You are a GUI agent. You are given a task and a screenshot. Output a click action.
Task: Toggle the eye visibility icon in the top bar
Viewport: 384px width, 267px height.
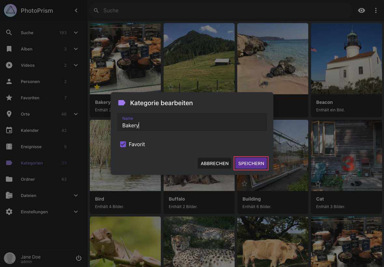362,10
